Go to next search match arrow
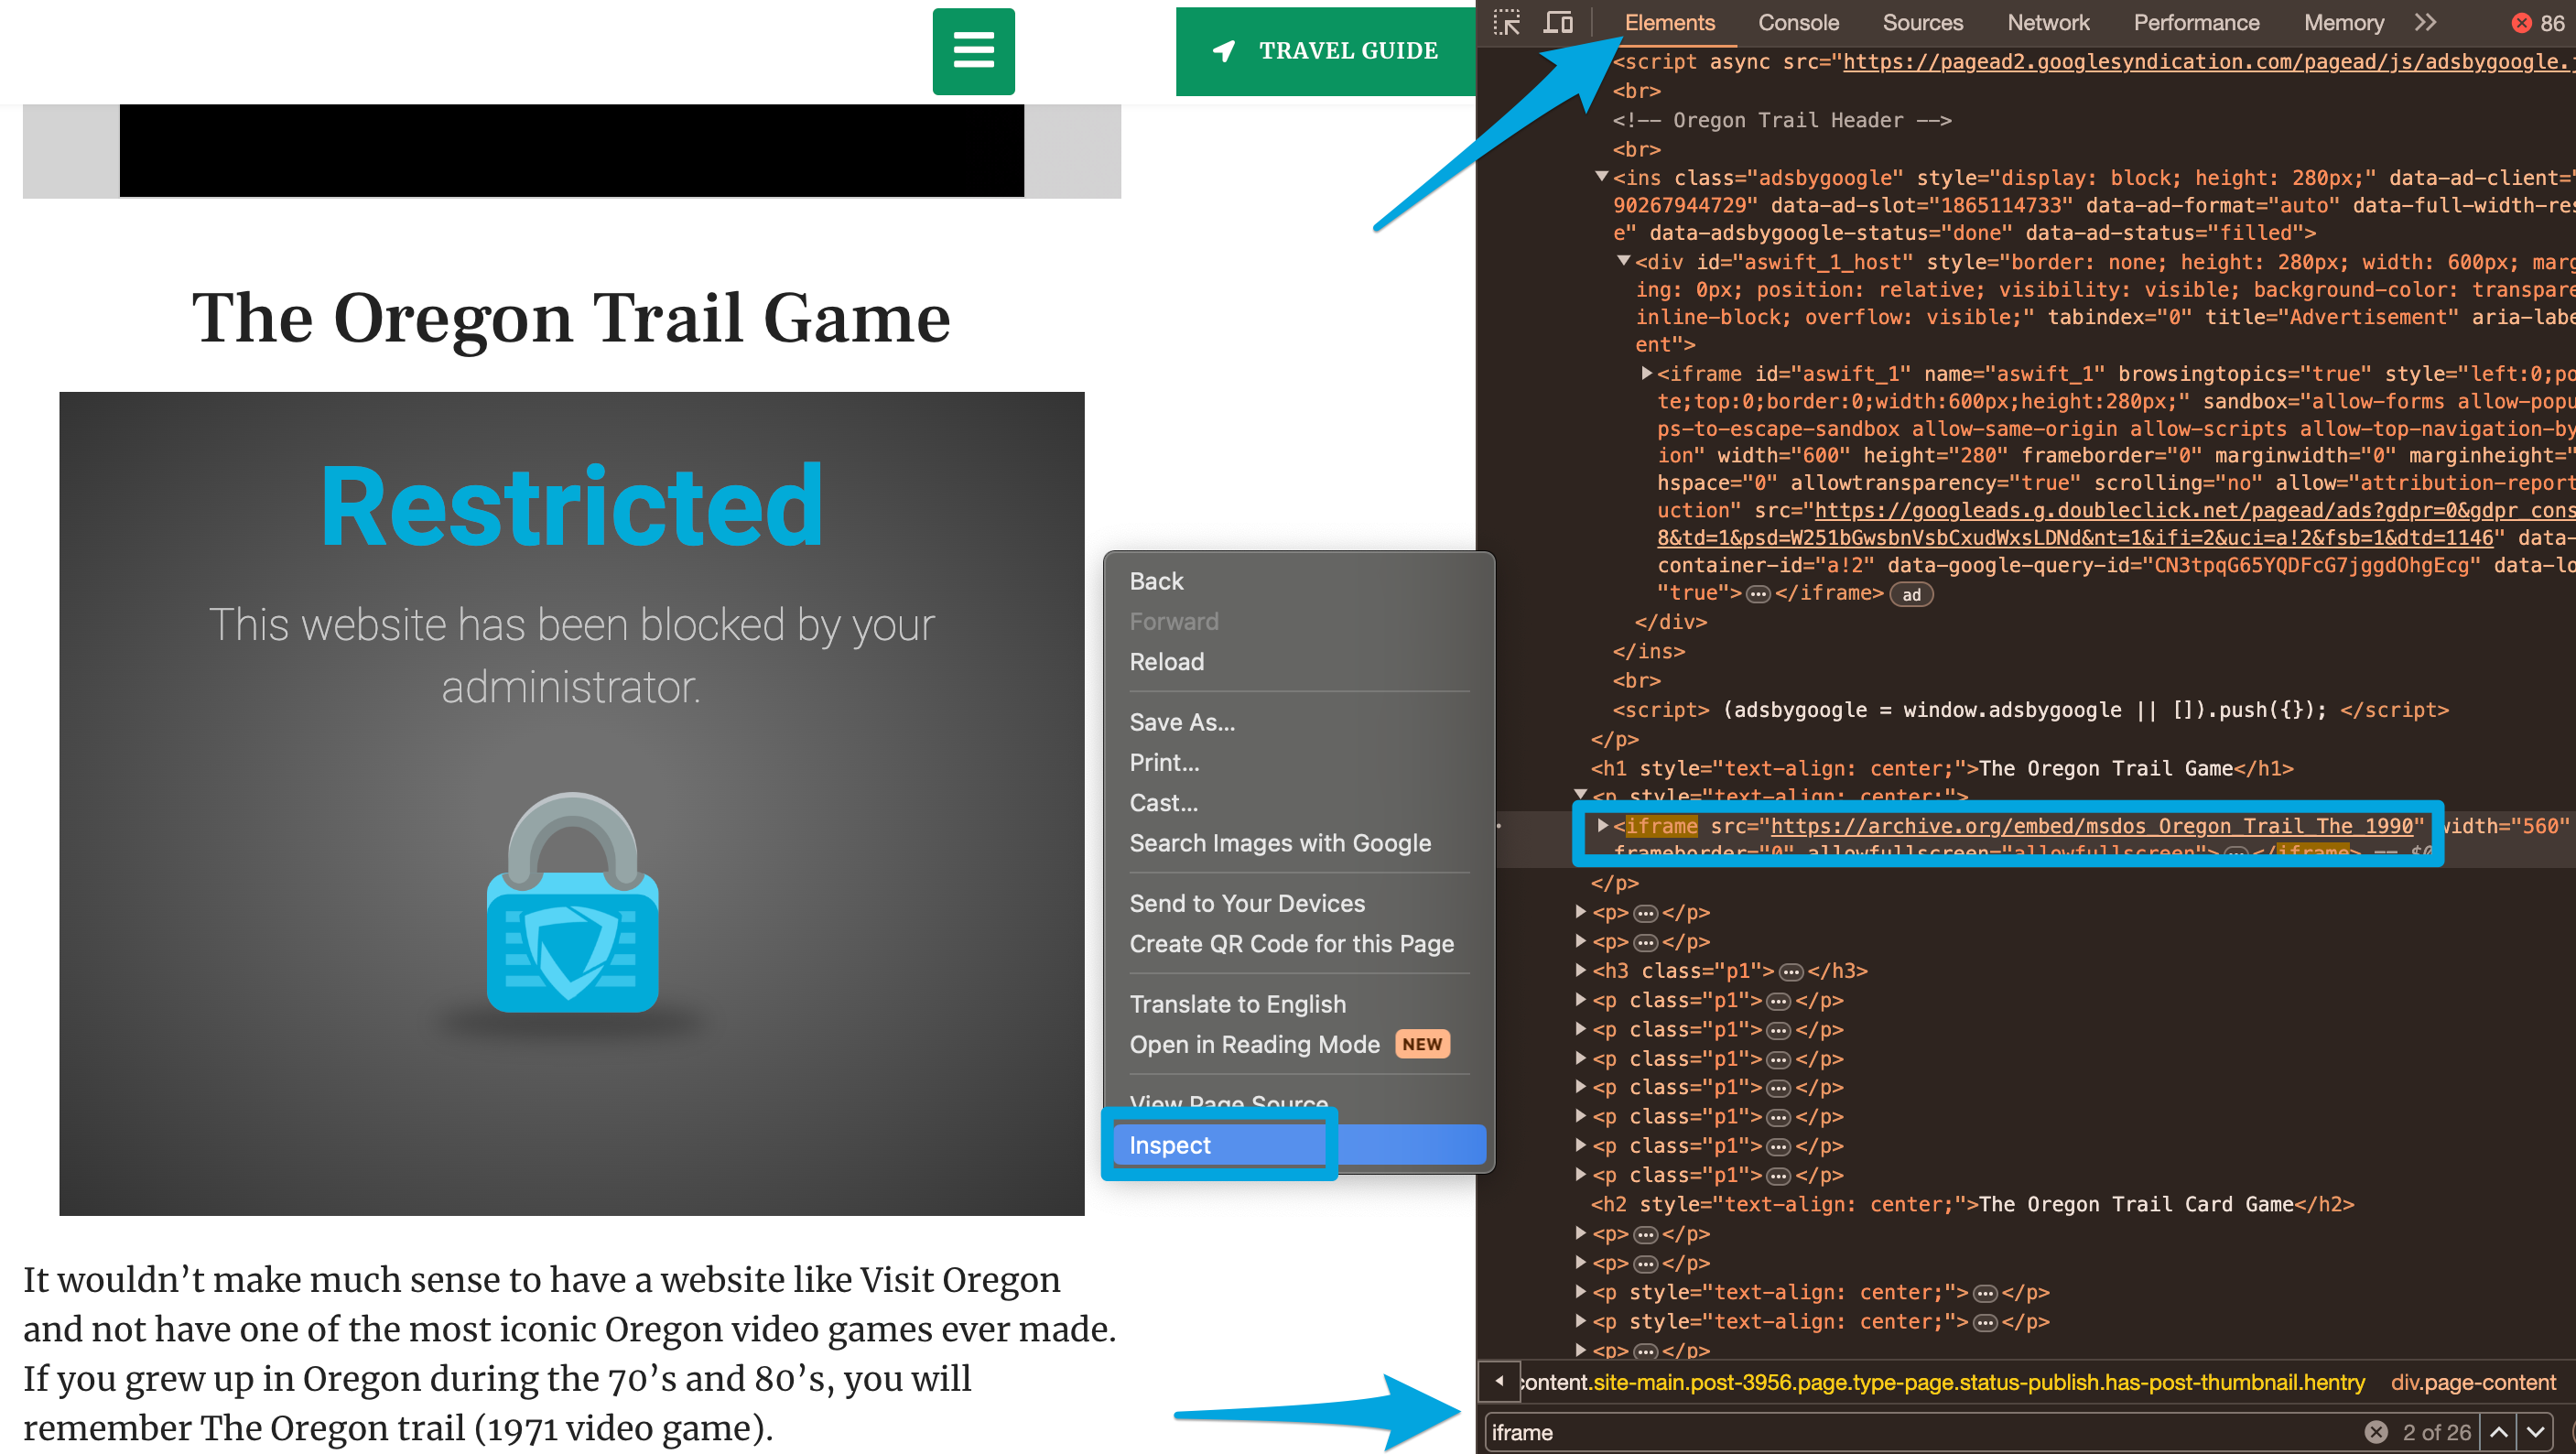 click(2535, 1432)
